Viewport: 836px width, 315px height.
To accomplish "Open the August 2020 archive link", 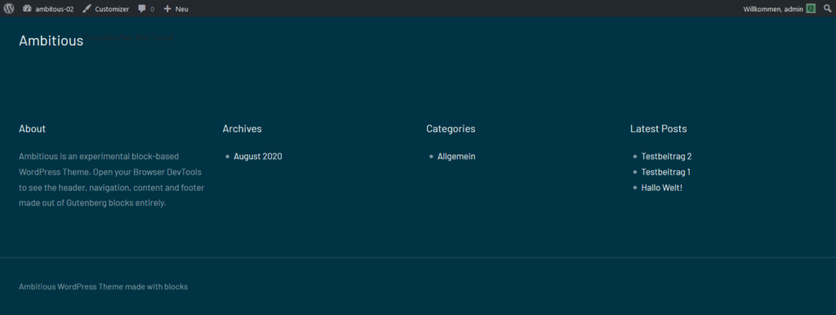I will [x=258, y=157].
